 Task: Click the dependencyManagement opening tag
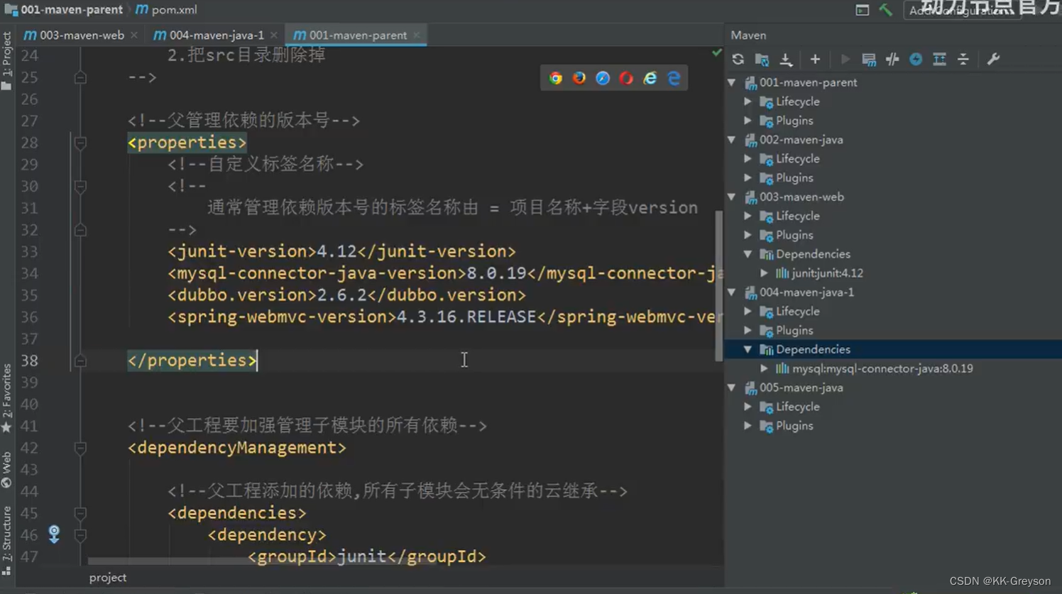click(x=237, y=448)
